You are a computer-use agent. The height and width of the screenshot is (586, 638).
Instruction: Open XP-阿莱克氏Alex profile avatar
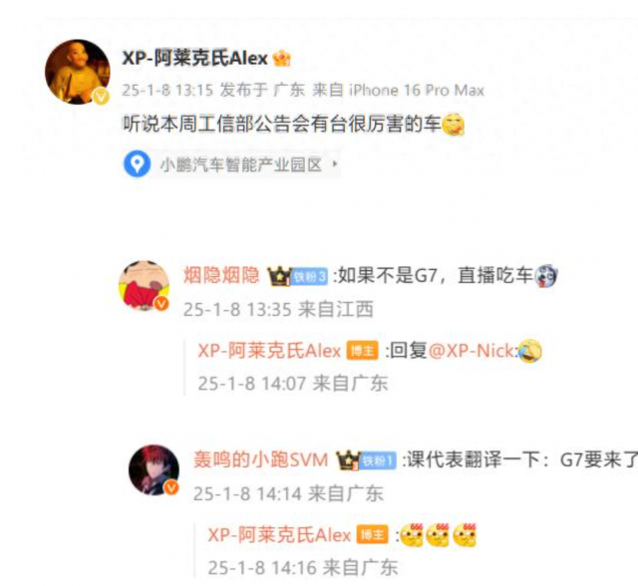pos(78,72)
